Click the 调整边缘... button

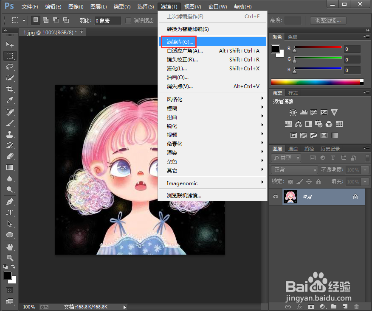[x=328, y=20]
